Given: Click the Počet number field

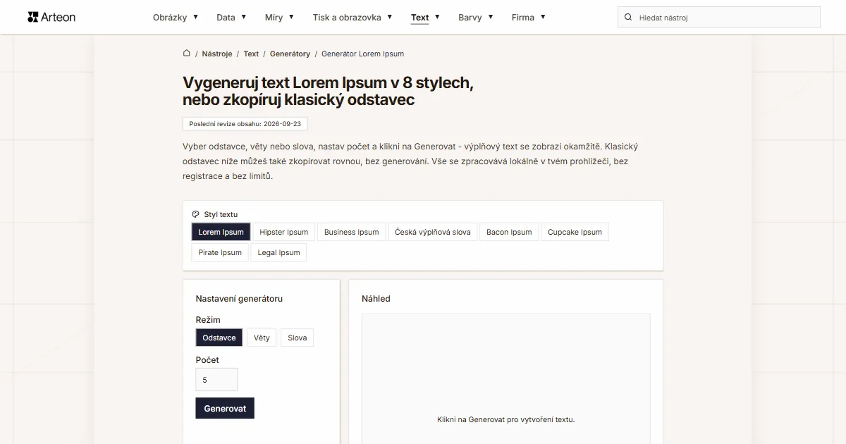Looking at the screenshot, I should [x=216, y=379].
